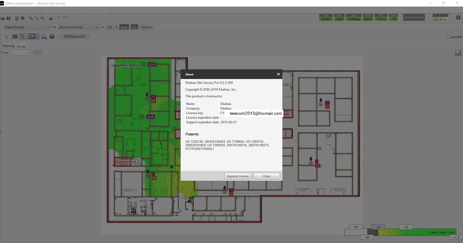Image resolution: width=463 pixels, height=243 pixels.
Task: Switch to the Planning tab
Action: [8, 46]
